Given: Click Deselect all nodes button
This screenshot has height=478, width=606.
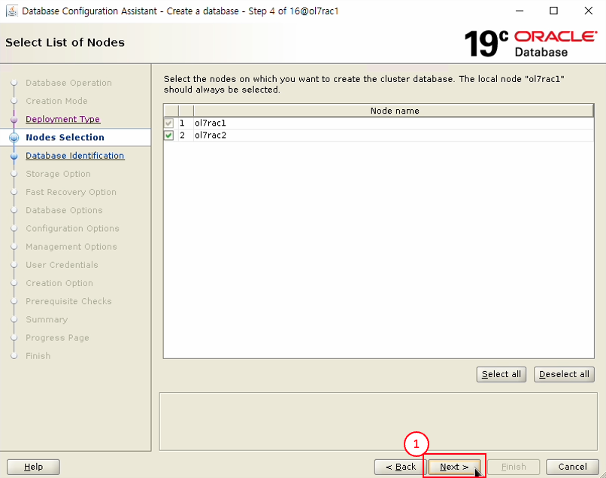Looking at the screenshot, I should pyautogui.click(x=564, y=374).
